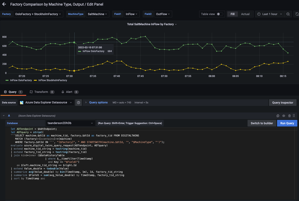Click the clock icon in time picker
This screenshot has width=299, height=201.
click(x=259, y=14)
